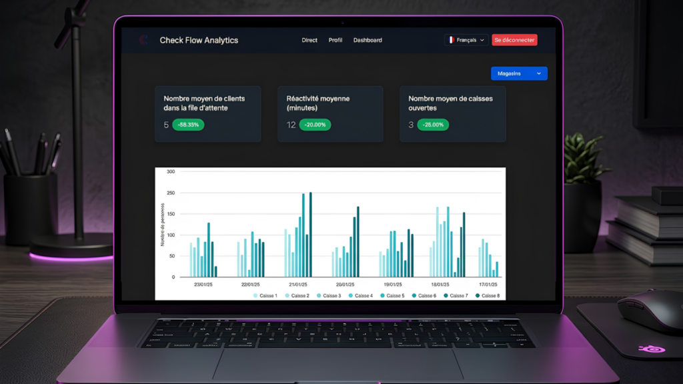
Task: Click the value 12 in Réactivité card
Action: point(291,125)
